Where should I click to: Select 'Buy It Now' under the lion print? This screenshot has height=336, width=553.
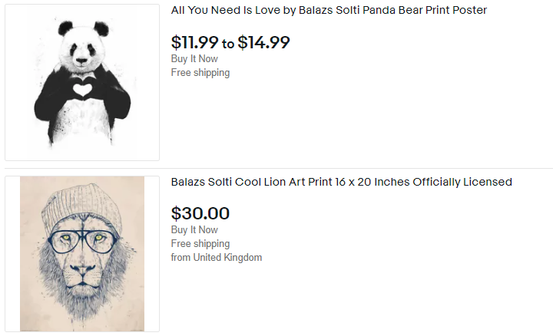point(194,229)
